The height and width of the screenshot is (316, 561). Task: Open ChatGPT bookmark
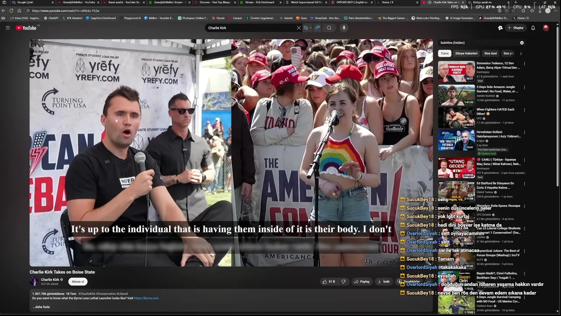click(51, 18)
